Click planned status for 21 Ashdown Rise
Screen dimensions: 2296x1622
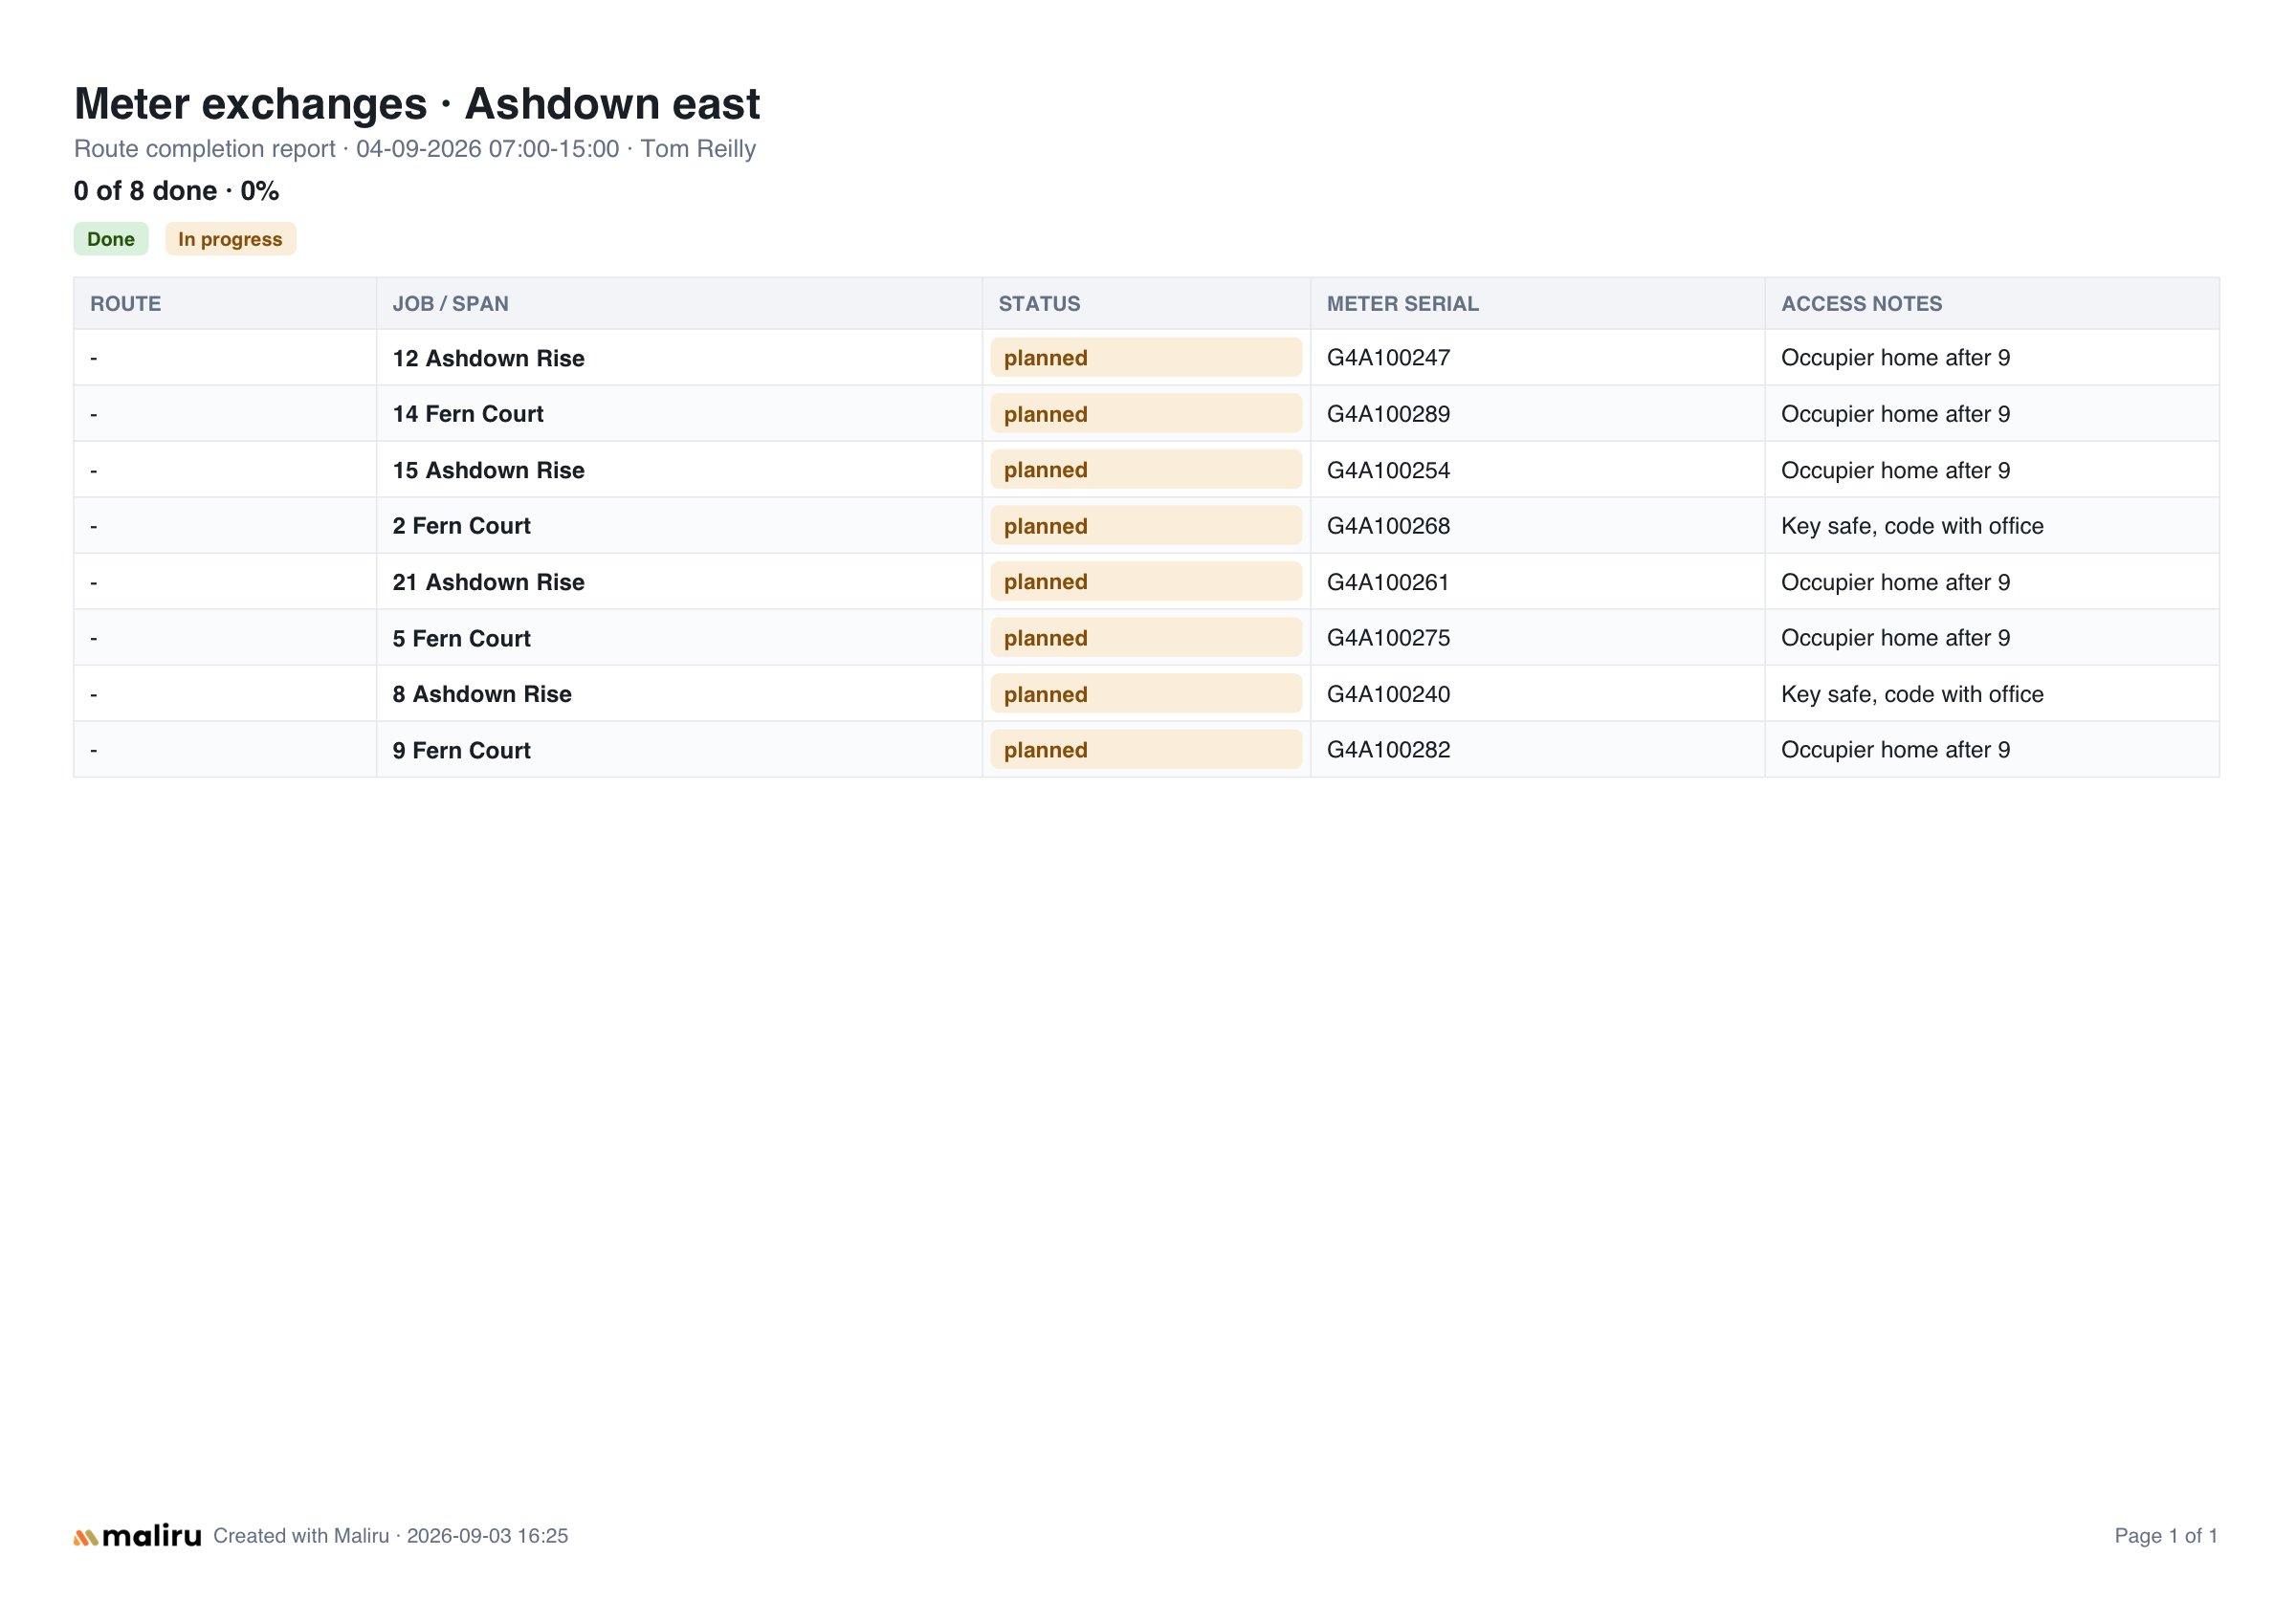coord(1146,581)
